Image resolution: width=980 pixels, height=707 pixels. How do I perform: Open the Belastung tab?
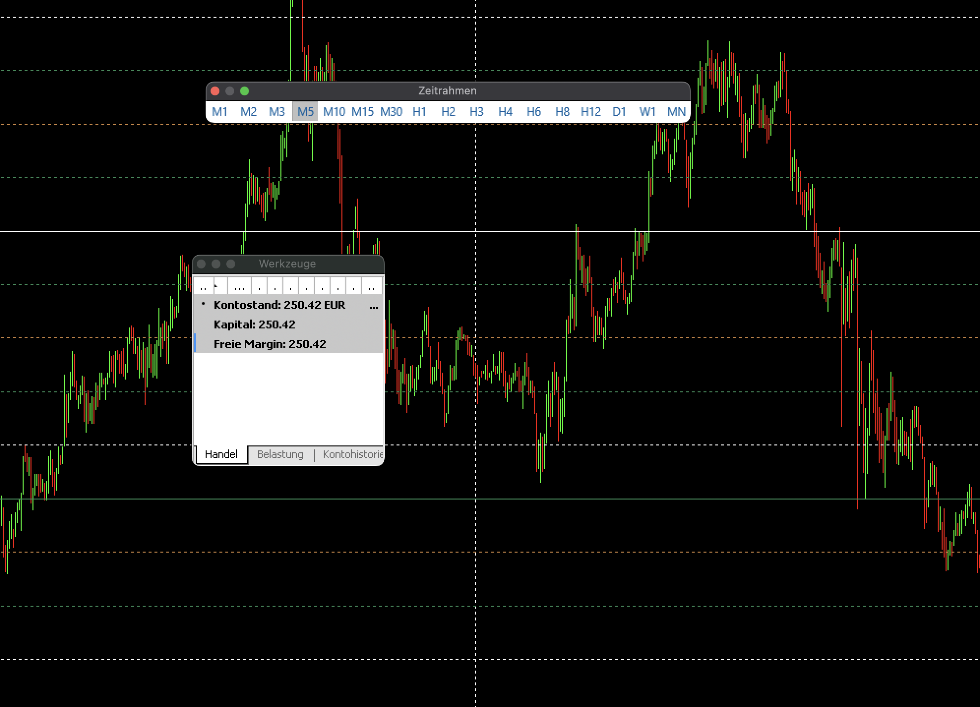(280, 454)
